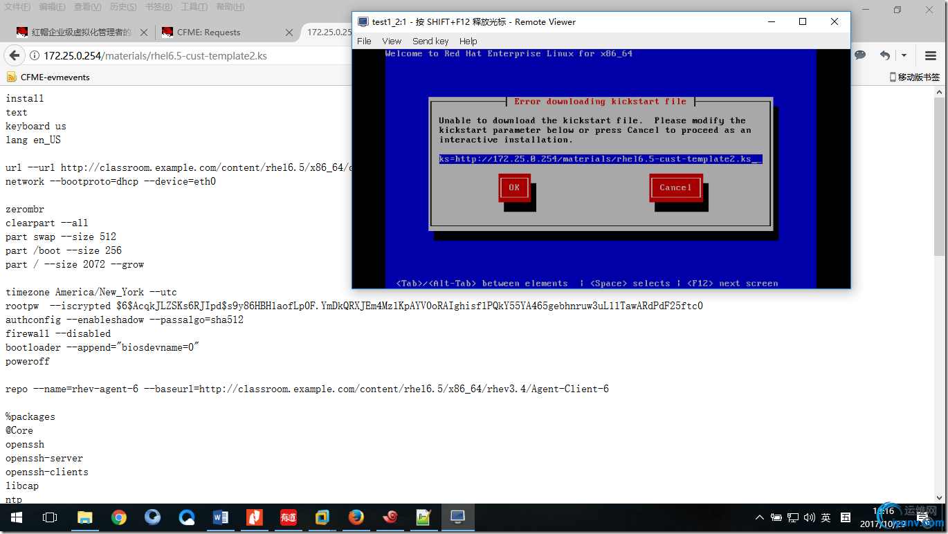Screen dimensions: 948x534
Task: Open the round gray-blue app icon beside Chrome
Action: (153, 517)
